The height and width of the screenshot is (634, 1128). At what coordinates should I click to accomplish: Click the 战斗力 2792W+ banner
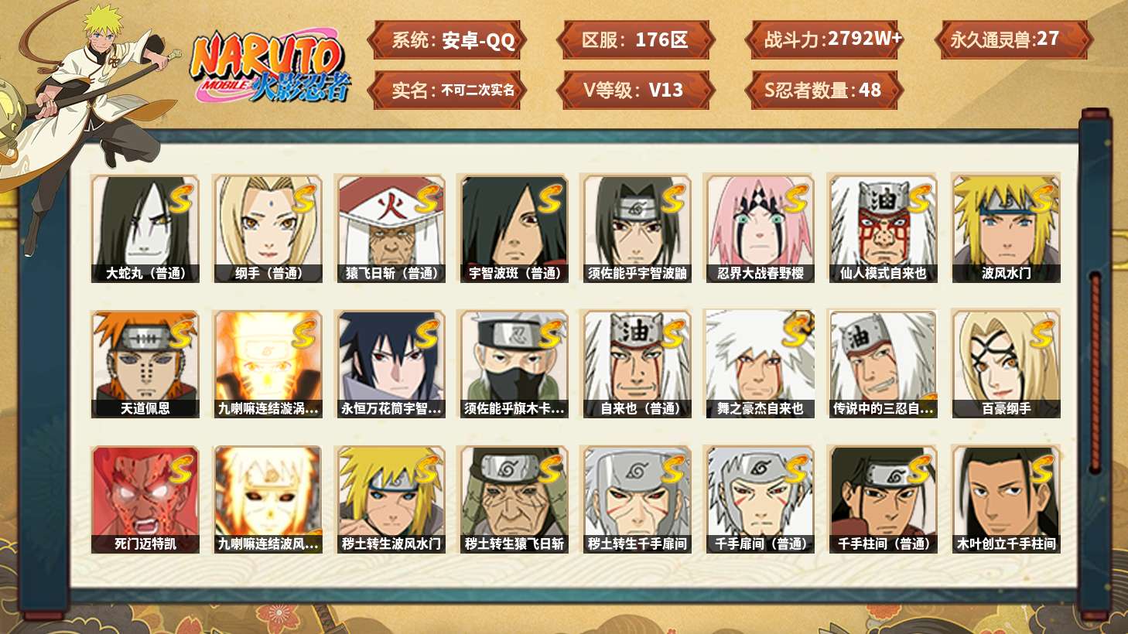[x=825, y=39]
